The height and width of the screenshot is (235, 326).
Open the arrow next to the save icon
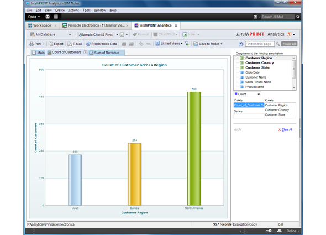pos(127,34)
